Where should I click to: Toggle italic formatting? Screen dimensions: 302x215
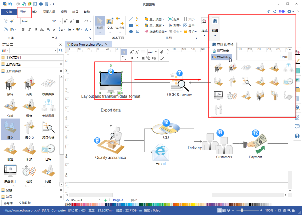point(30,30)
